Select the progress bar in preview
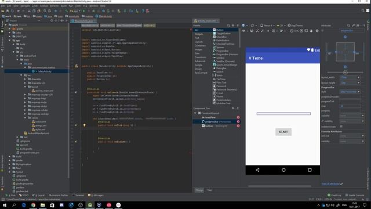Viewport: 371px width, 209px height. [x=283, y=114]
